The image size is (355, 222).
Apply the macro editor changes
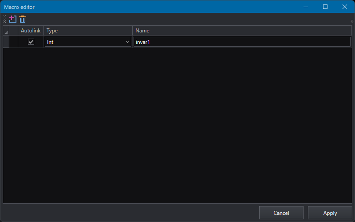(330, 213)
